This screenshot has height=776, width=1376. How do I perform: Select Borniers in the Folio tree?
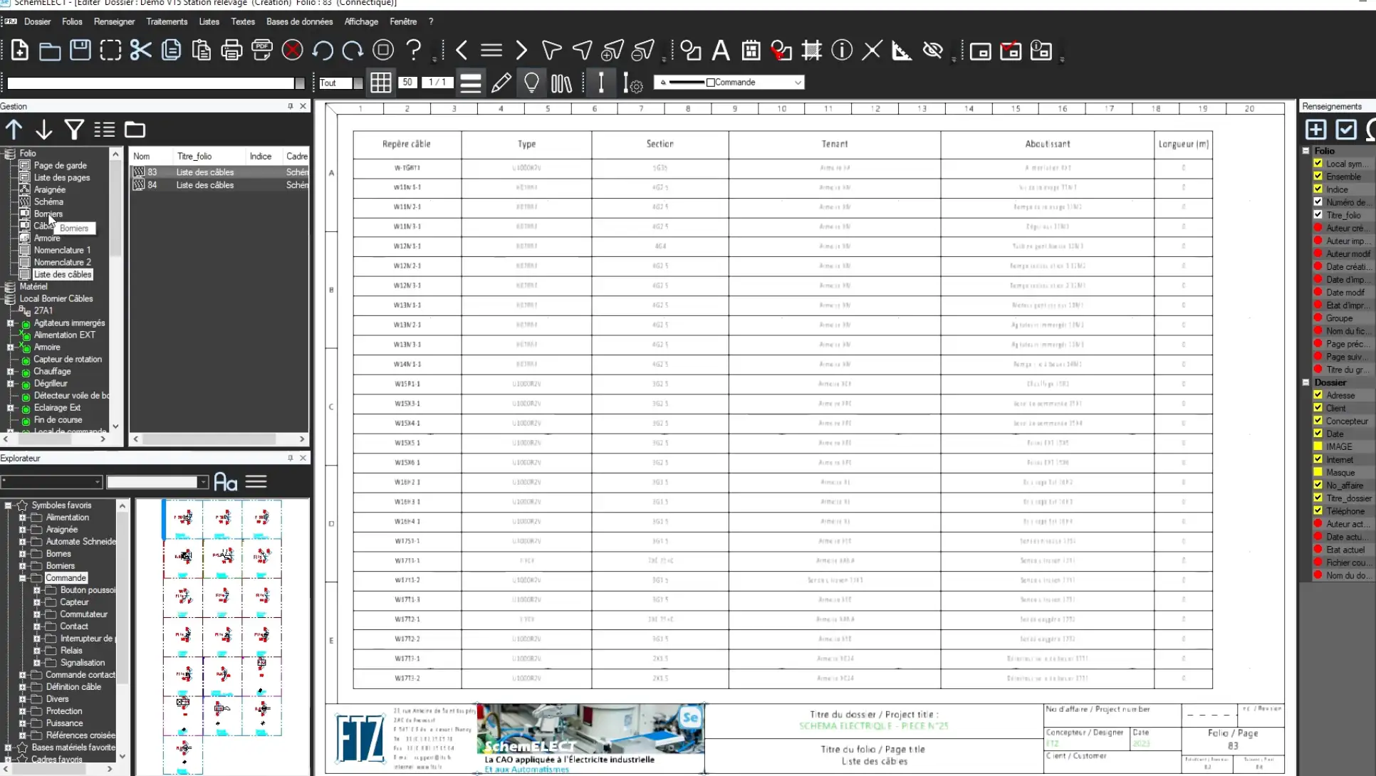click(48, 214)
